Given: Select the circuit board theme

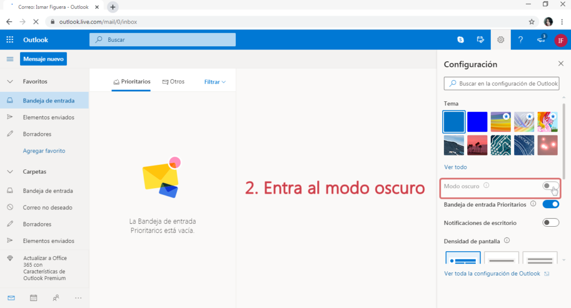Looking at the screenshot, I should pos(500,145).
